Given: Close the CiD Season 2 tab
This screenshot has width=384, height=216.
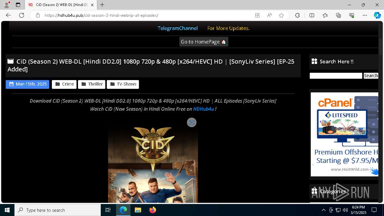Looking at the screenshot, I should coord(92,5).
